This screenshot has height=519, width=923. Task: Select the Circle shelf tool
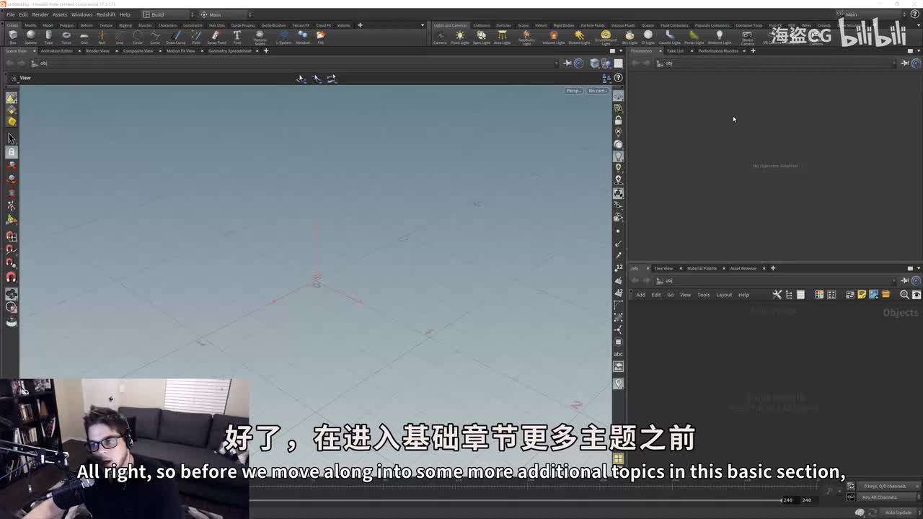[x=138, y=37]
